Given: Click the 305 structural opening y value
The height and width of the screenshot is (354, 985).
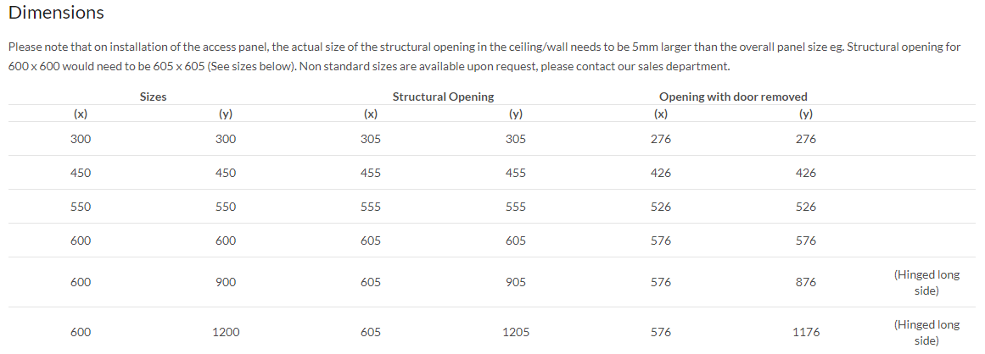Looking at the screenshot, I should pyautogui.click(x=516, y=139).
